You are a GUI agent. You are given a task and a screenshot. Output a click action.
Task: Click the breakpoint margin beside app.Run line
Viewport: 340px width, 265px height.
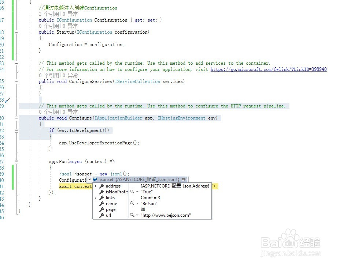tap(9, 161)
